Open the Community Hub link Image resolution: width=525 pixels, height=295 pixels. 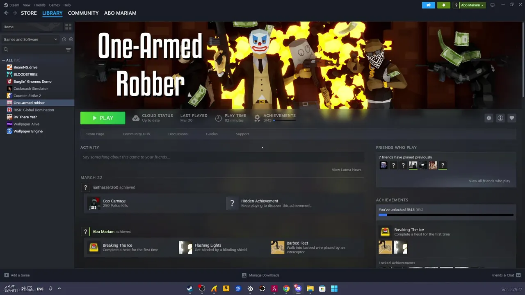point(136,134)
